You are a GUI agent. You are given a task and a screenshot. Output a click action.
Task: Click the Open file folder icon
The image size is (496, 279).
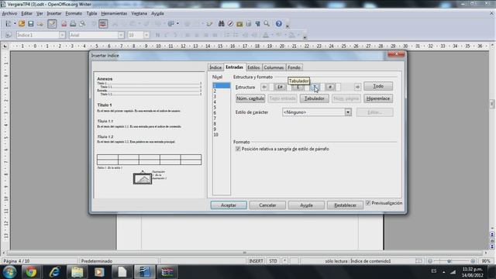[22, 24]
